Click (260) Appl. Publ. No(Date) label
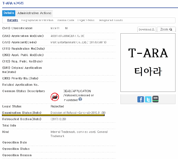178x159 pixels. (23, 55)
